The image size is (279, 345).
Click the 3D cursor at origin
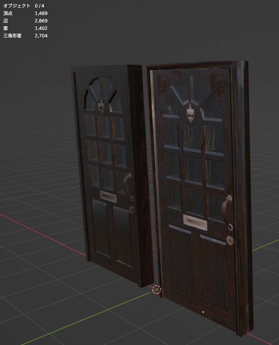pos(156,289)
